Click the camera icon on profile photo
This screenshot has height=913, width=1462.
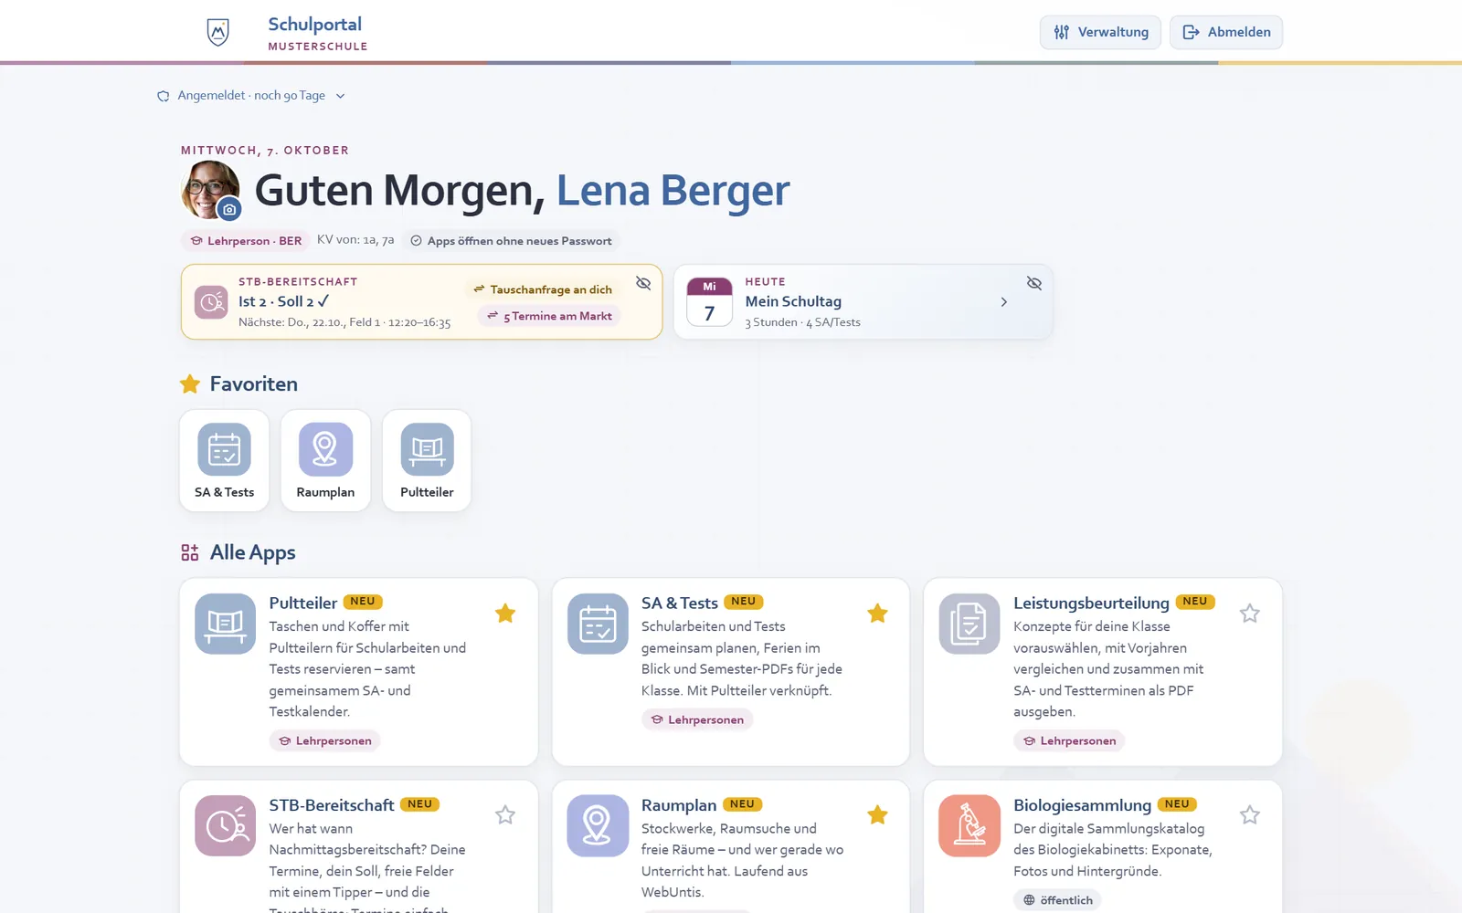pyautogui.click(x=229, y=209)
